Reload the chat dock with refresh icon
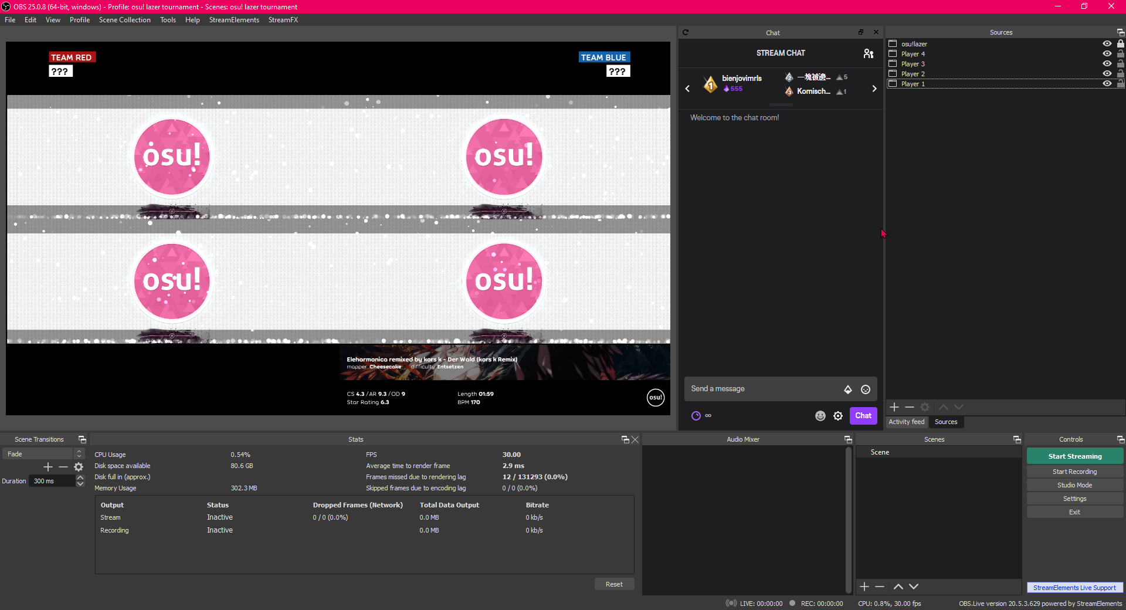 pos(686,33)
